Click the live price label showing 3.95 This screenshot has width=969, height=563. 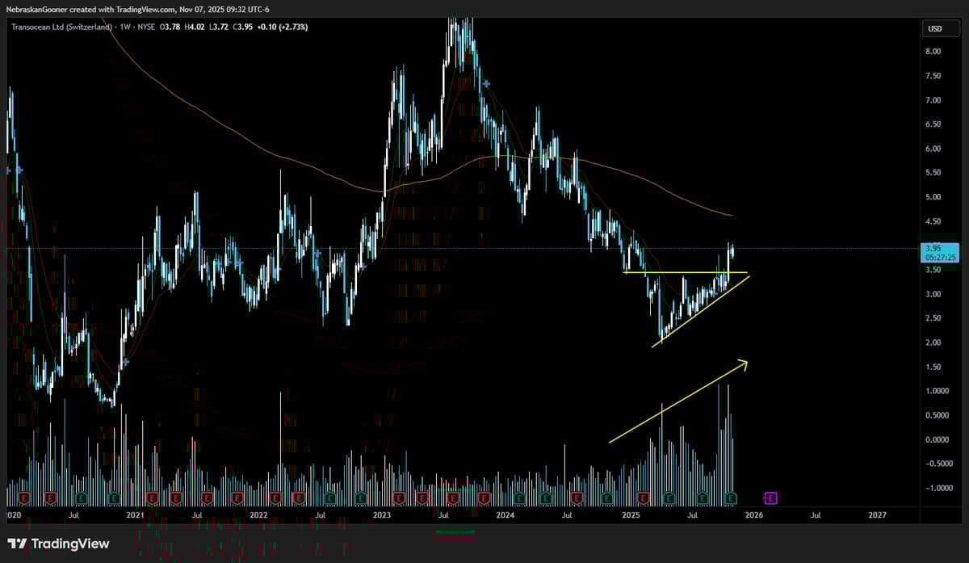click(931, 249)
